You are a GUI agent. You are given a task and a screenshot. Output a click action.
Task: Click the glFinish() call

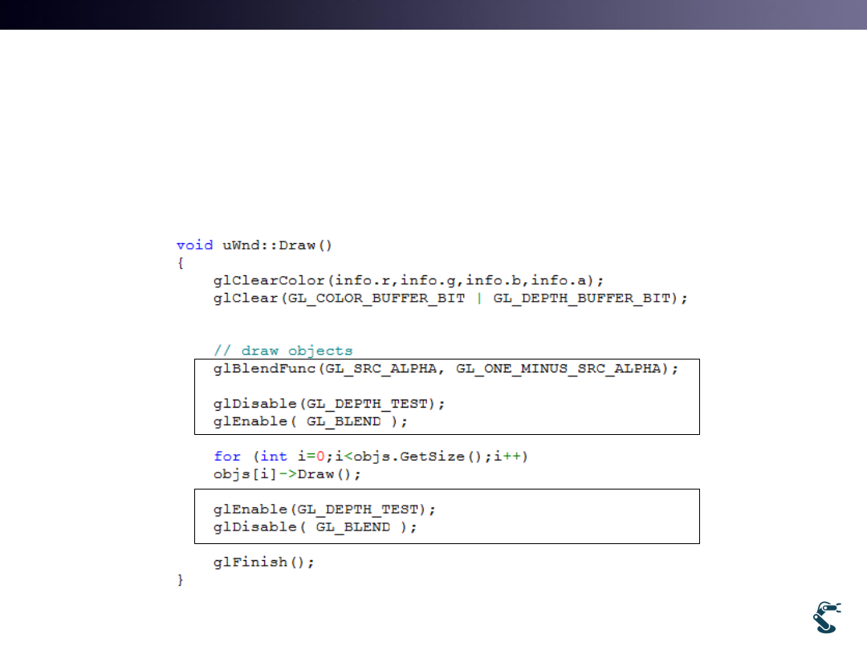coord(263,563)
